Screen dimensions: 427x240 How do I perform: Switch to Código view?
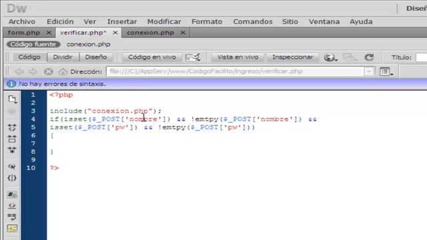29,57
